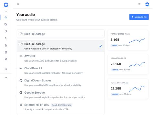
Task: Click the Cloudflare R2 cloud icon
Action: (21, 68)
